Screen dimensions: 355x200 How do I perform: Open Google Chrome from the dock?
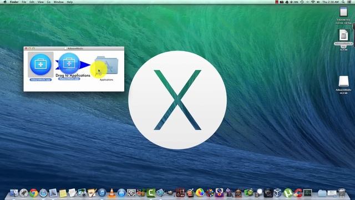[34, 193]
